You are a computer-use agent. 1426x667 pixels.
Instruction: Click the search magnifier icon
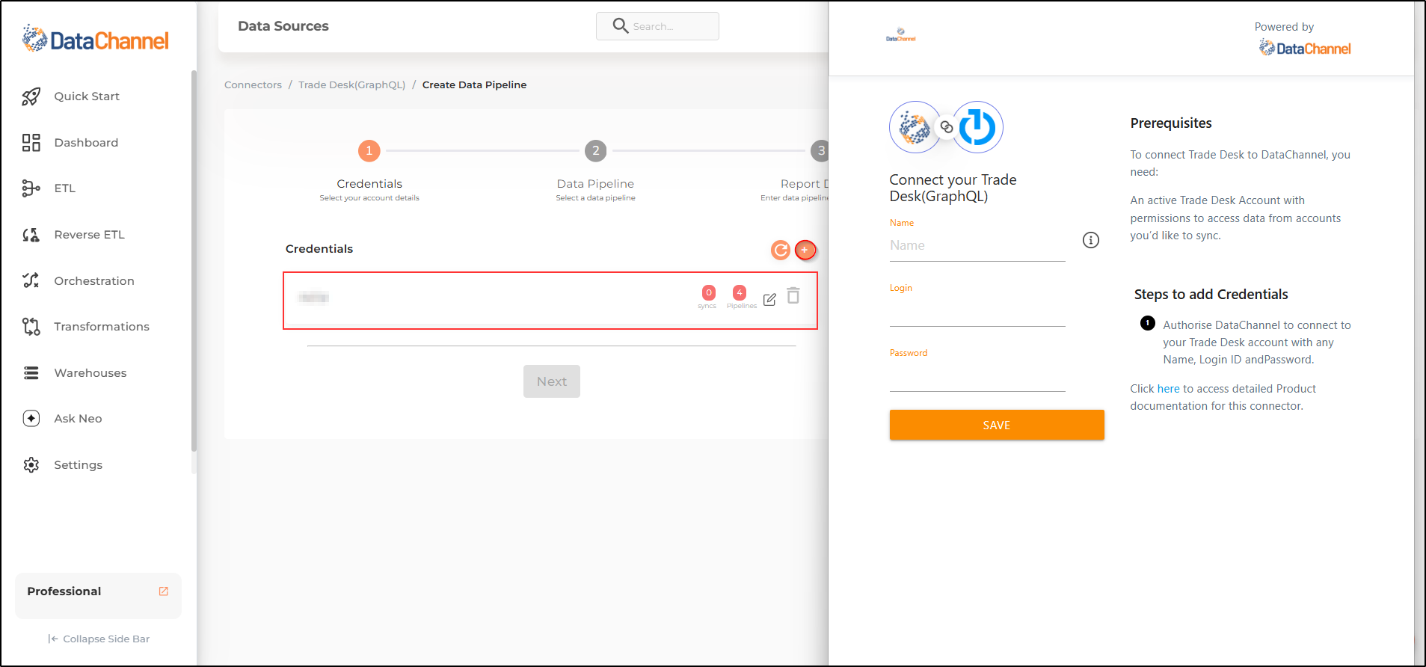pos(620,26)
